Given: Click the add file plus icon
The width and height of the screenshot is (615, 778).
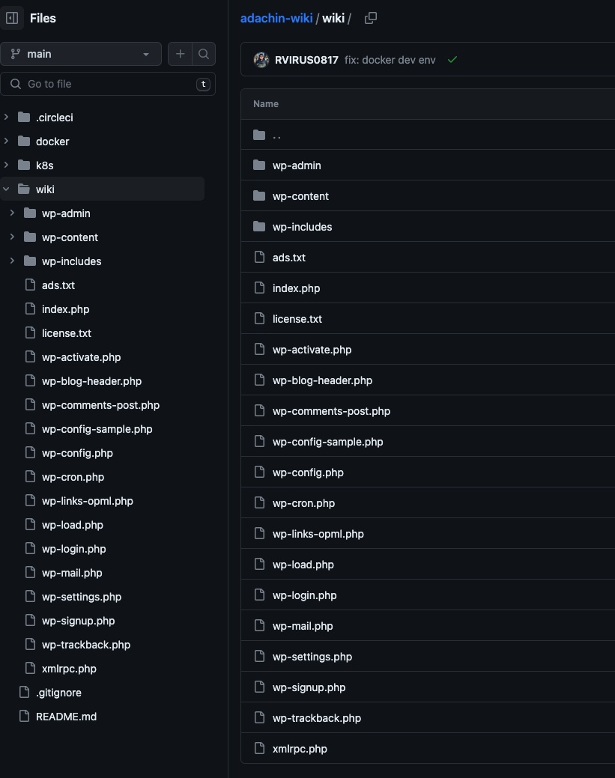Looking at the screenshot, I should pos(180,54).
